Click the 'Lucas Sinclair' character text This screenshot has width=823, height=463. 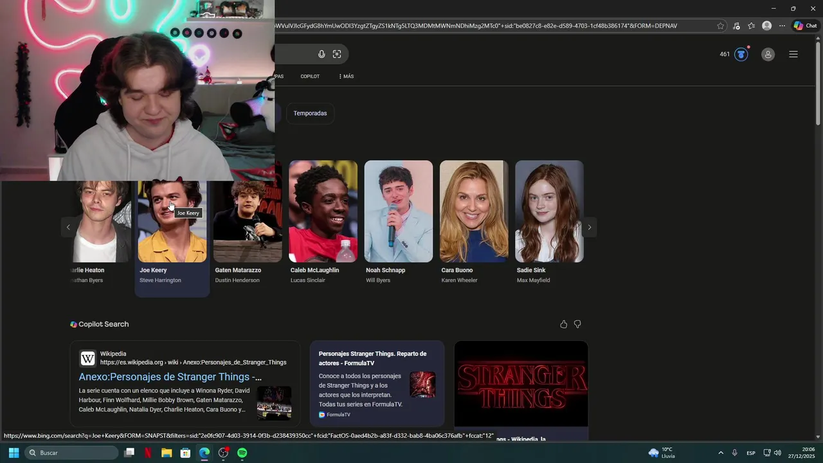(x=308, y=280)
